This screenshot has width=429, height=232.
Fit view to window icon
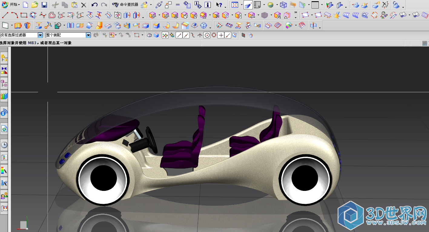tap(235, 5)
